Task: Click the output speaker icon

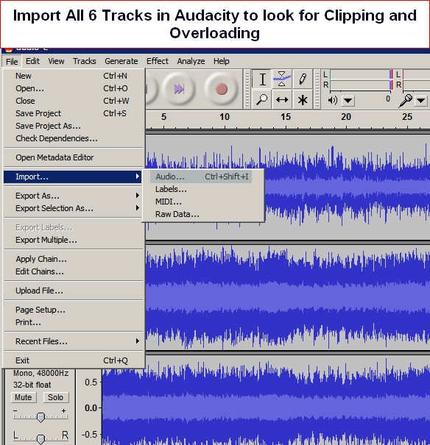Action: click(x=332, y=100)
